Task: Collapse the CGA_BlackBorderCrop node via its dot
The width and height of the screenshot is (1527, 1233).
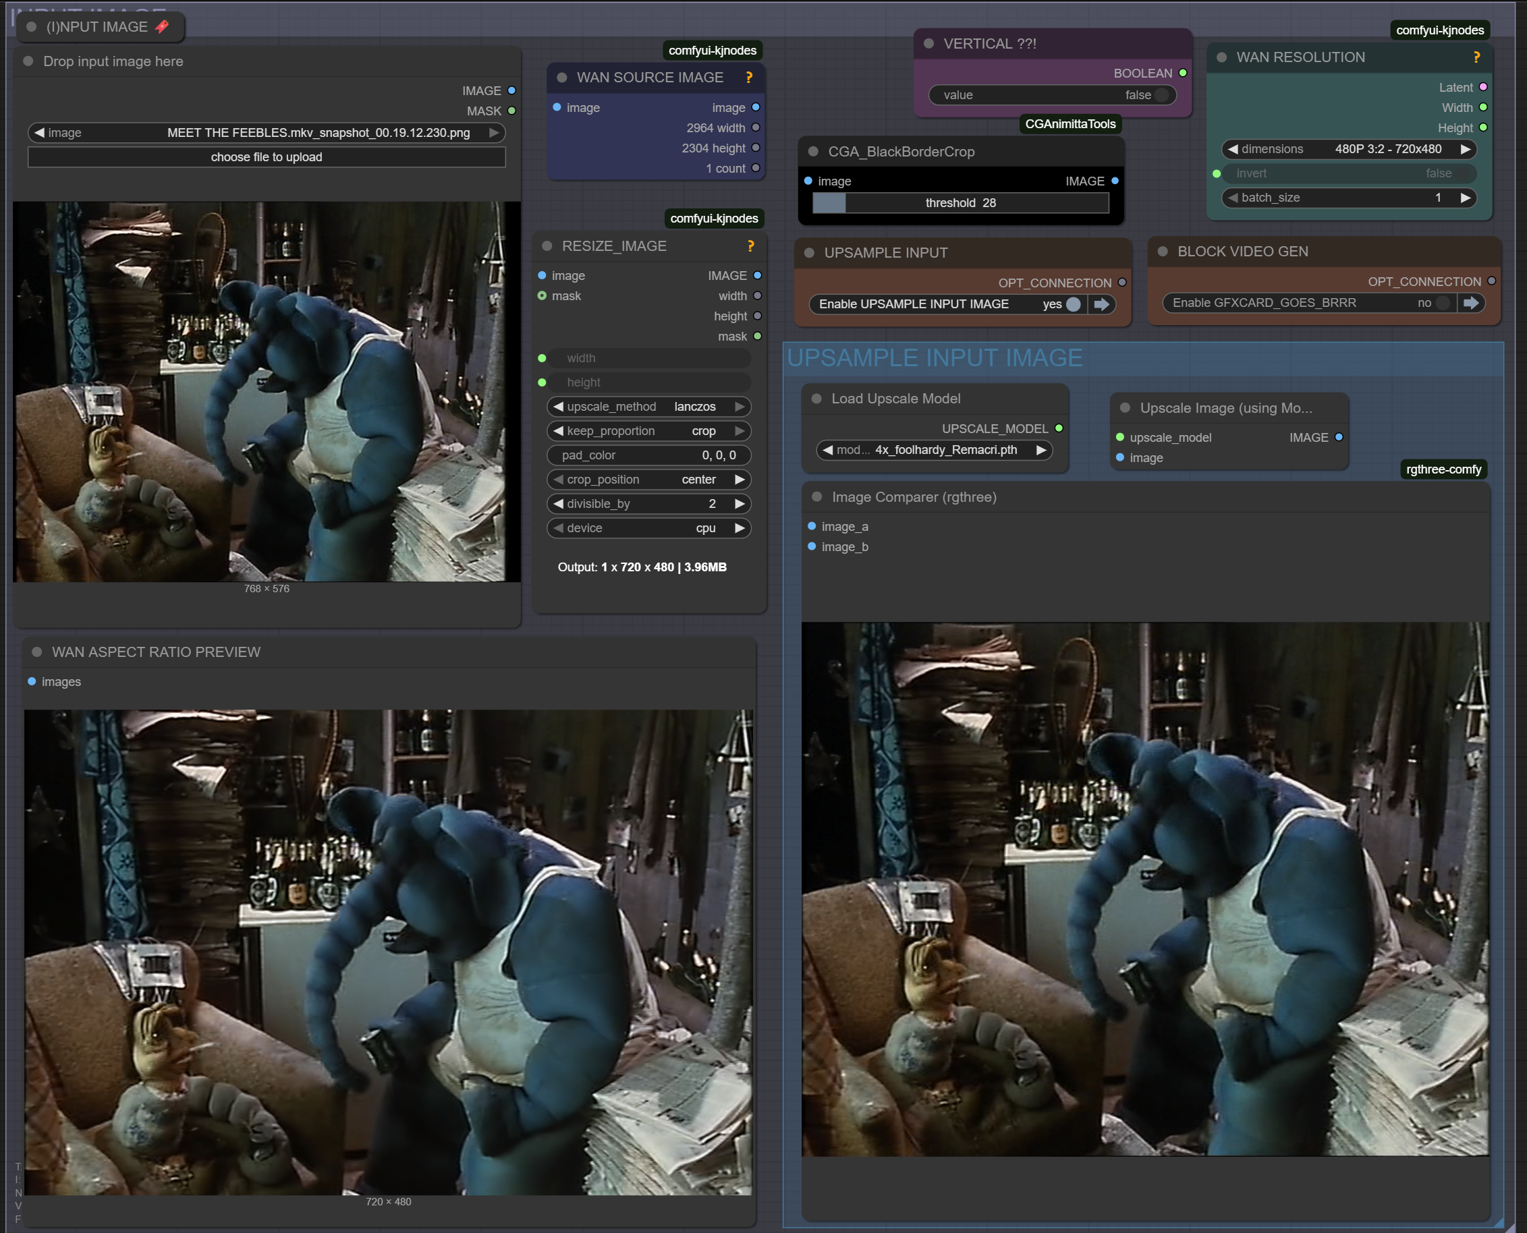Action: click(x=813, y=151)
